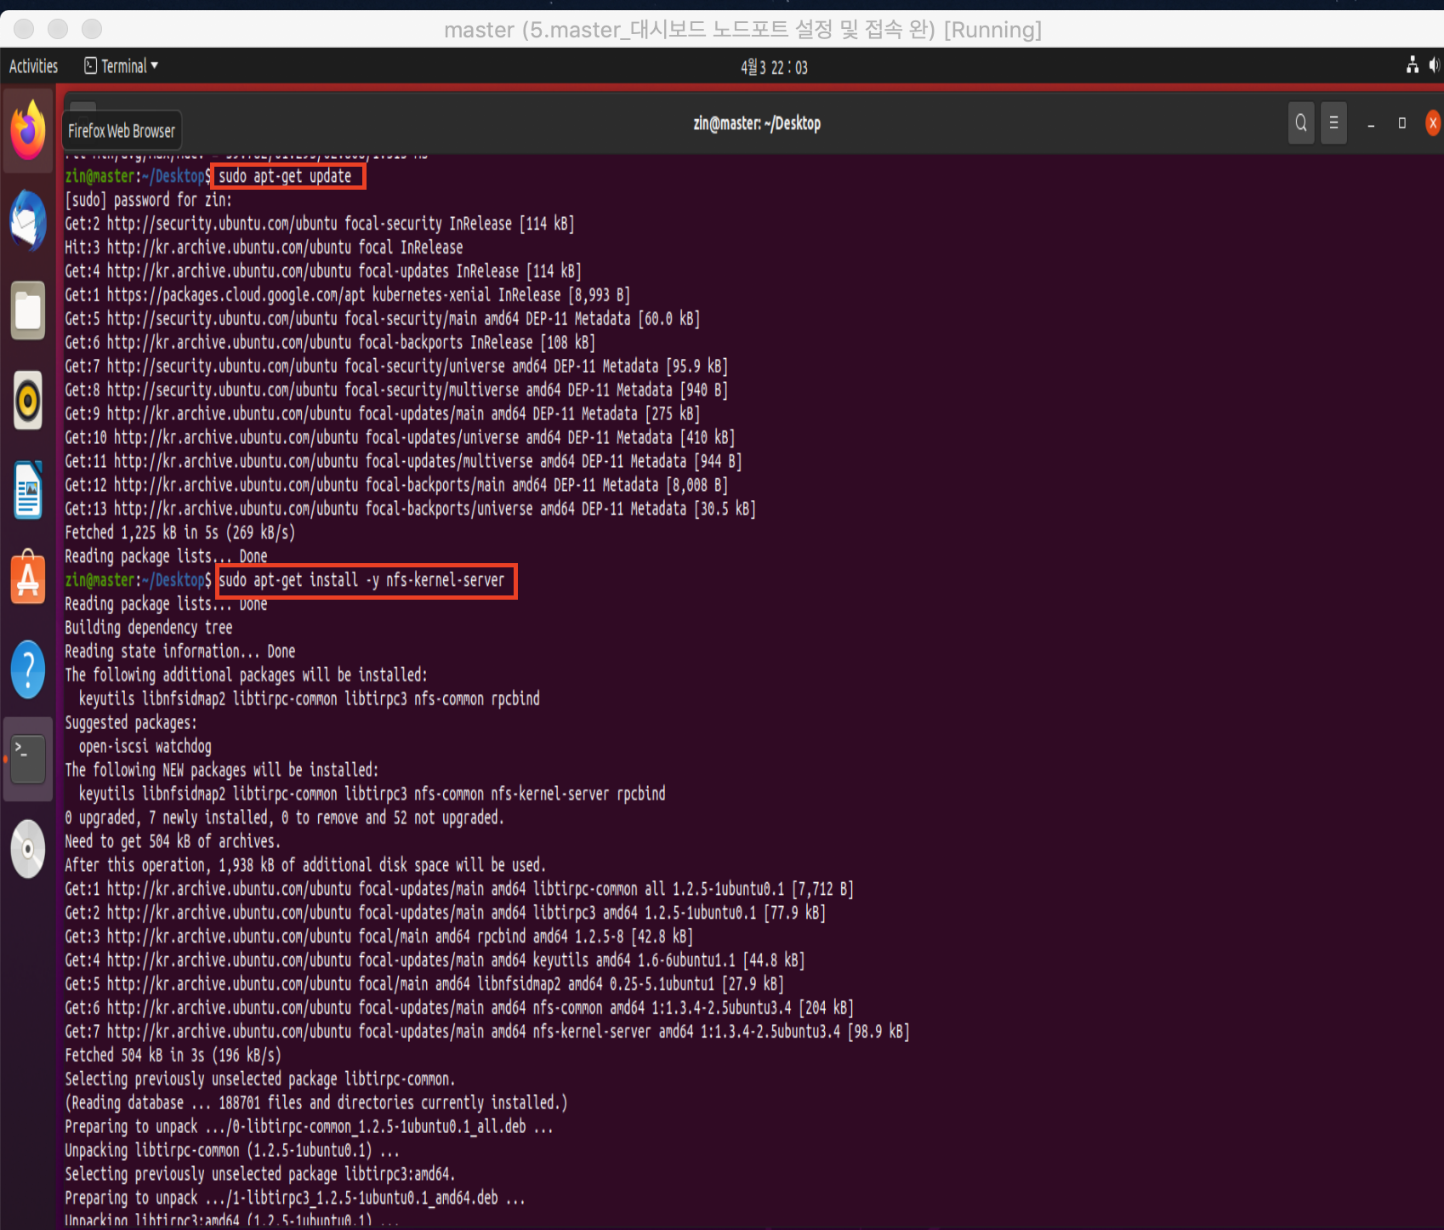Screen dimensions: 1444x1230
Task: Open the terminal hamburger menu
Action: coord(1333,123)
